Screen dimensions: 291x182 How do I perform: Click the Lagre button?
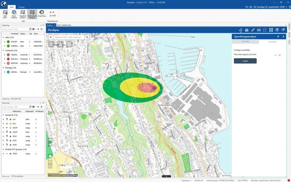coord(245,61)
